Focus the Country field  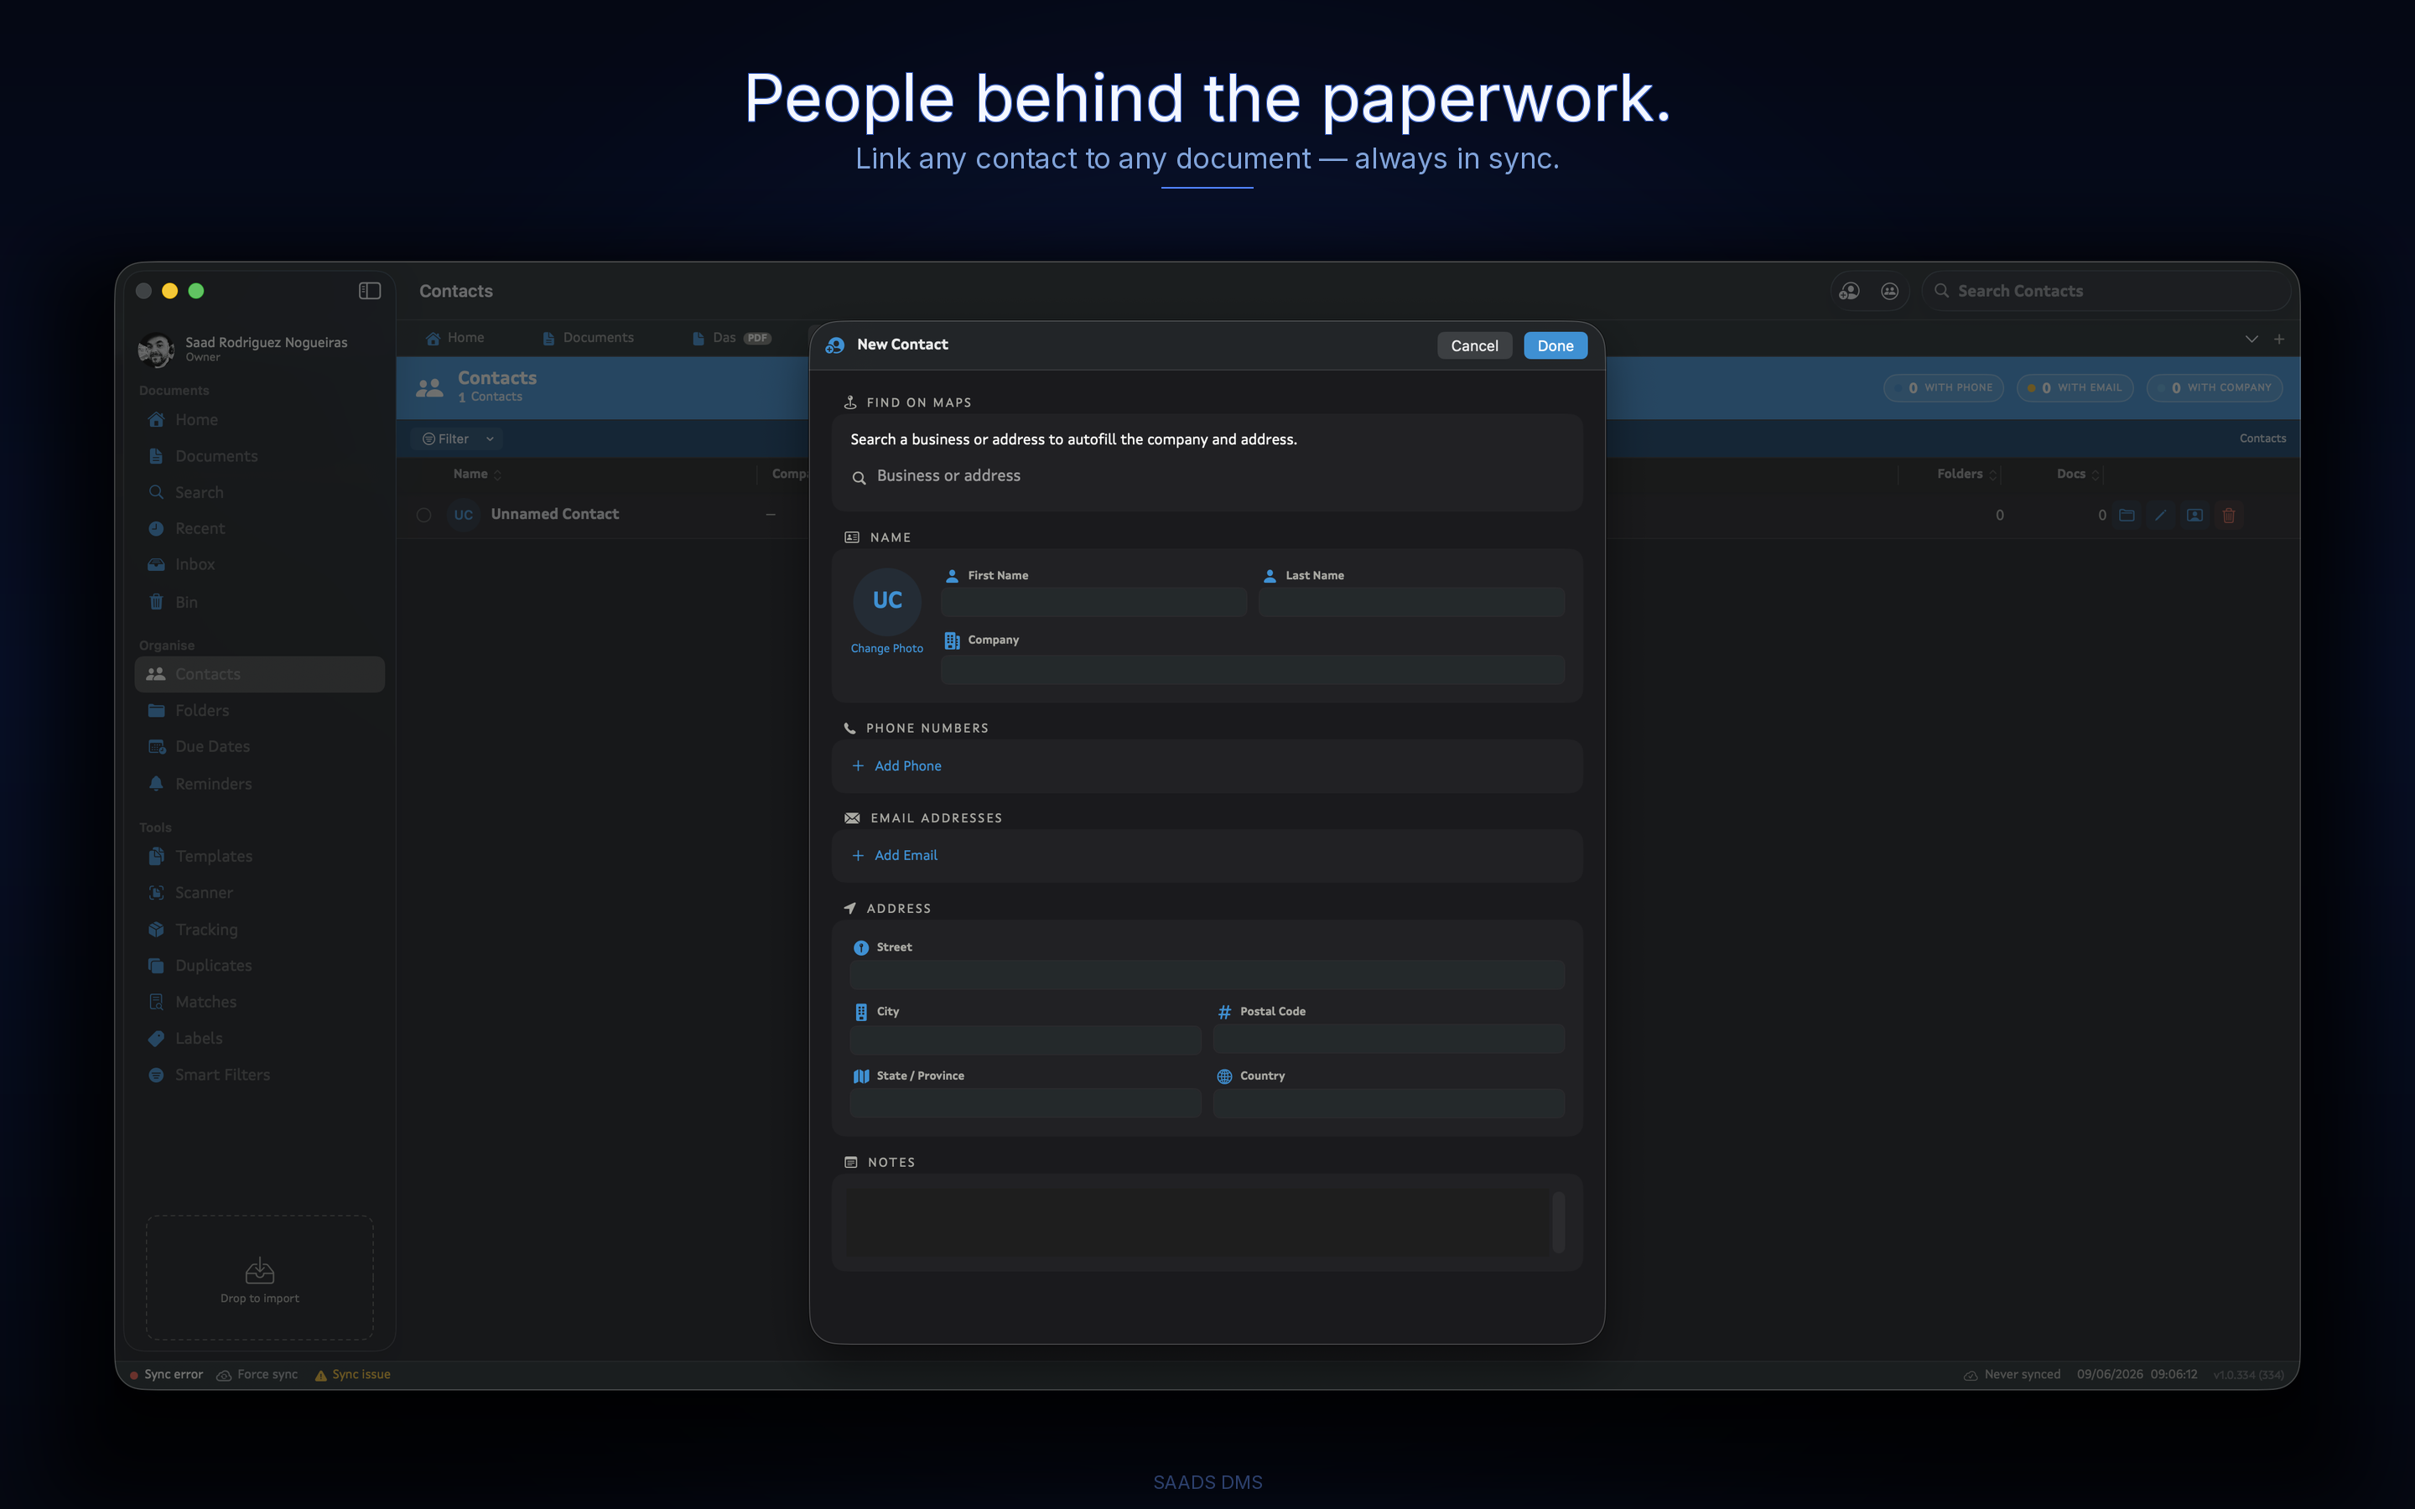tap(1388, 1104)
